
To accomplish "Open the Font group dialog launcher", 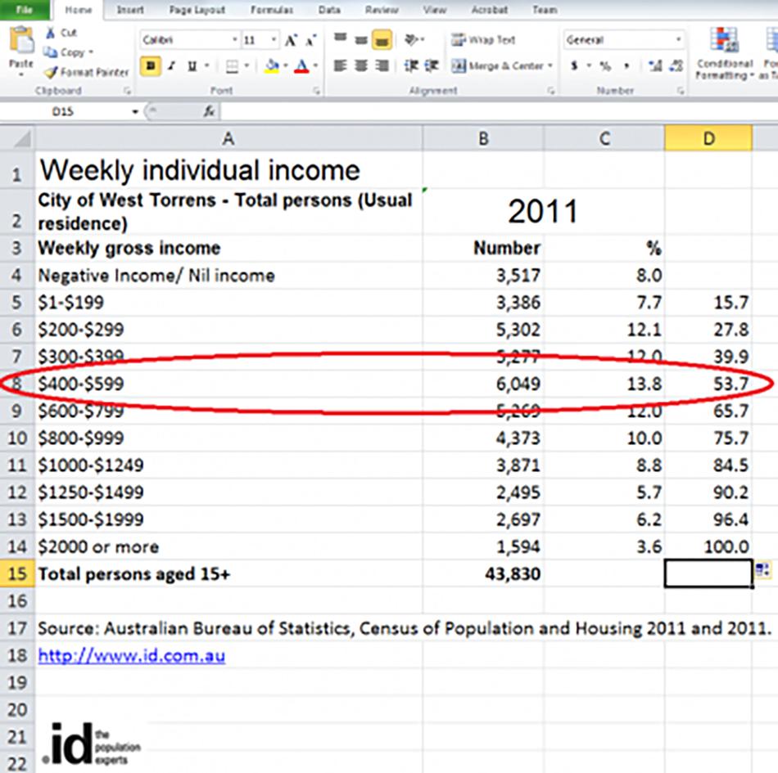I will click(316, 91).
